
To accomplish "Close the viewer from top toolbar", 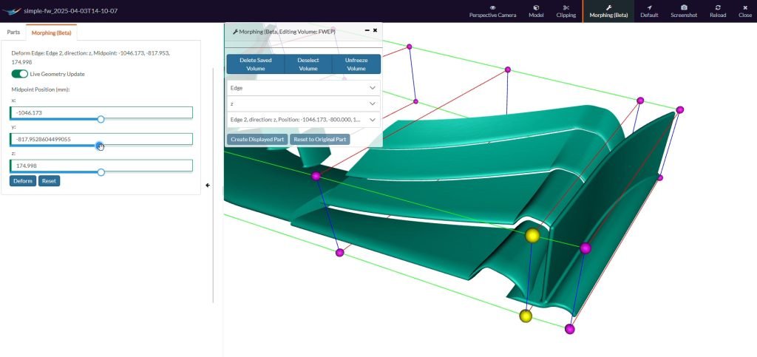I will [x=745, y=11].
